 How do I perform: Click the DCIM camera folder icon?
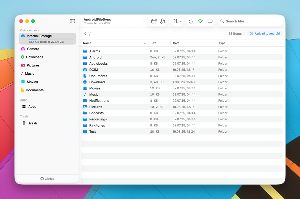[85, 70]
